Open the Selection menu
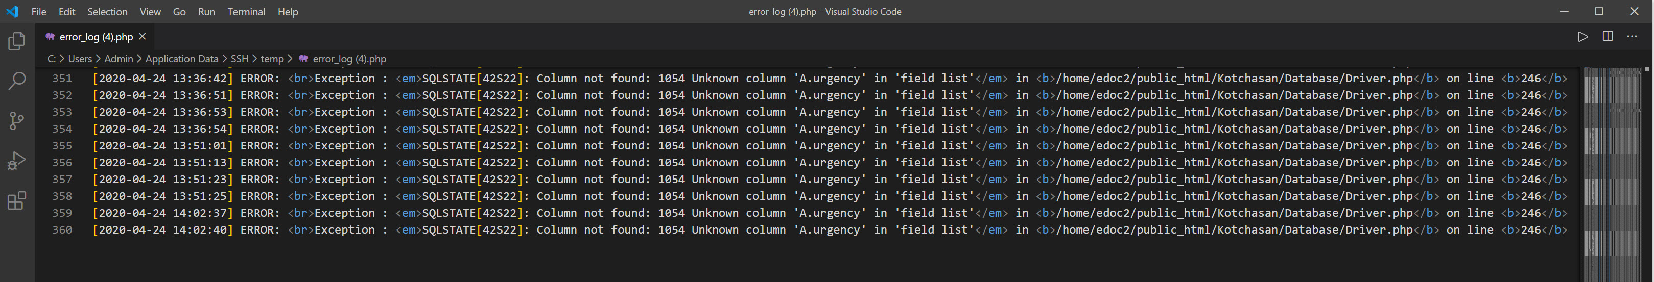Viewport: 1654px width, 282px height. [x=107, y=12]
